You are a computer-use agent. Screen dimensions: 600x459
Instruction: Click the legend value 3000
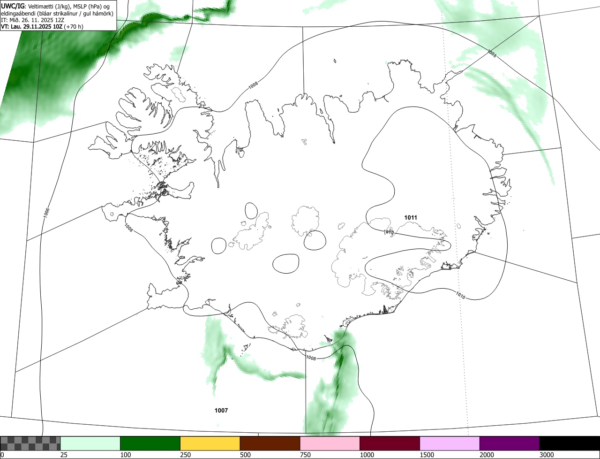click(546, 455)
